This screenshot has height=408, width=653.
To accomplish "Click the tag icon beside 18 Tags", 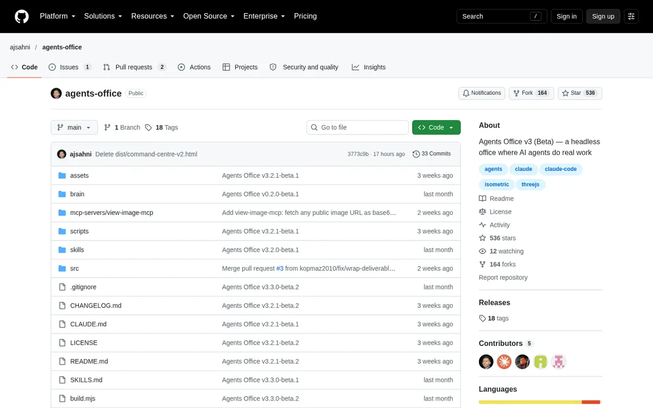I will point(149,127).
